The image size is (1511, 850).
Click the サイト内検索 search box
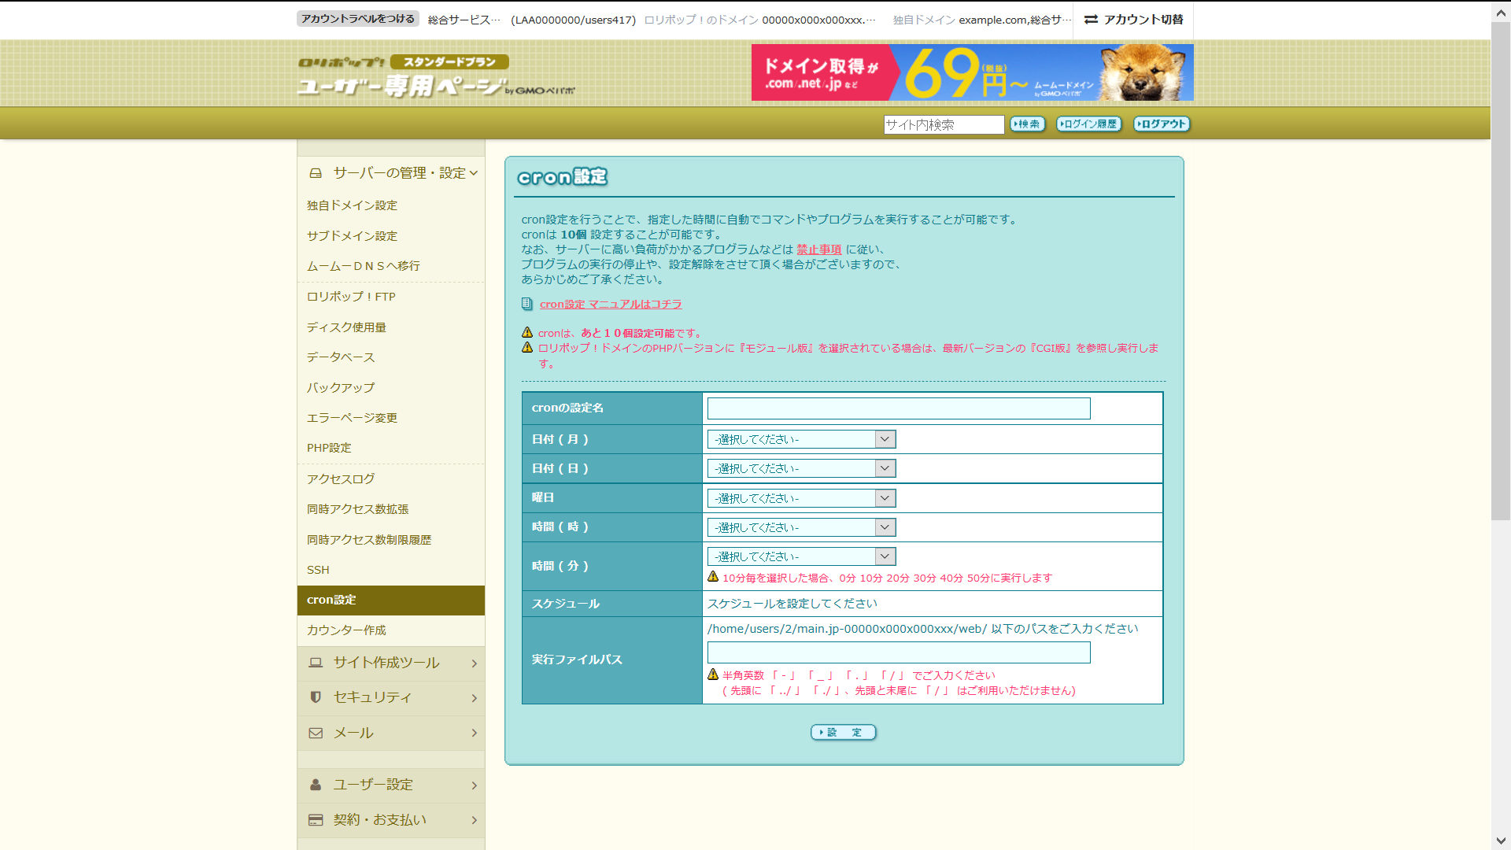pos(943,124)
